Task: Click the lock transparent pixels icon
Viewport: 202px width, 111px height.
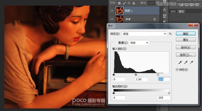Action: pyautogui.click(x=119, y=3)
